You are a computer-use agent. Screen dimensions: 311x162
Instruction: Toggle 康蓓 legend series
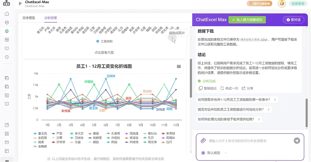coord(94,133)
